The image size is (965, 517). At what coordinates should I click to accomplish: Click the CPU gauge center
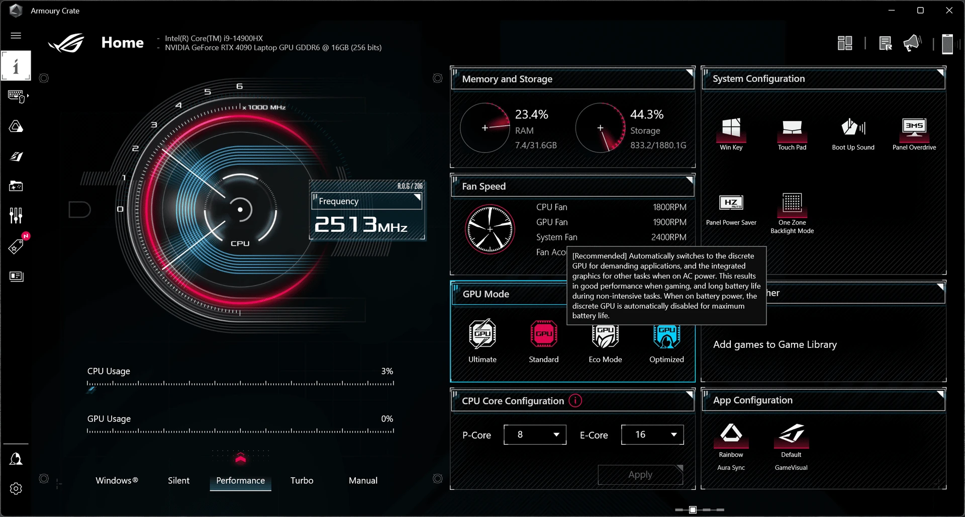240,209
